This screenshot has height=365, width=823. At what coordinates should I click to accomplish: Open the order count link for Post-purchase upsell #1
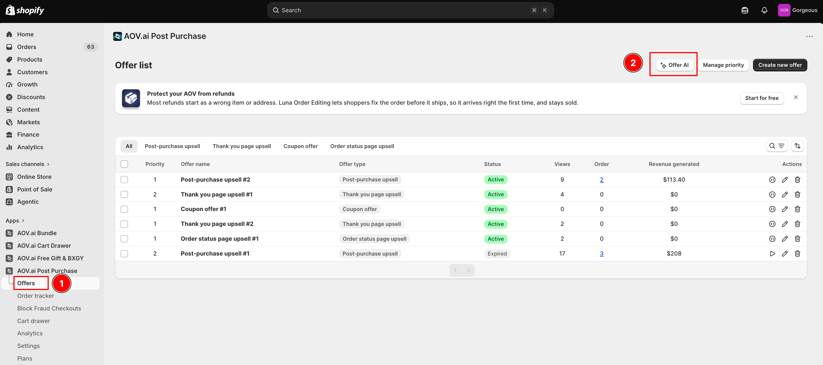coord(602,254)
